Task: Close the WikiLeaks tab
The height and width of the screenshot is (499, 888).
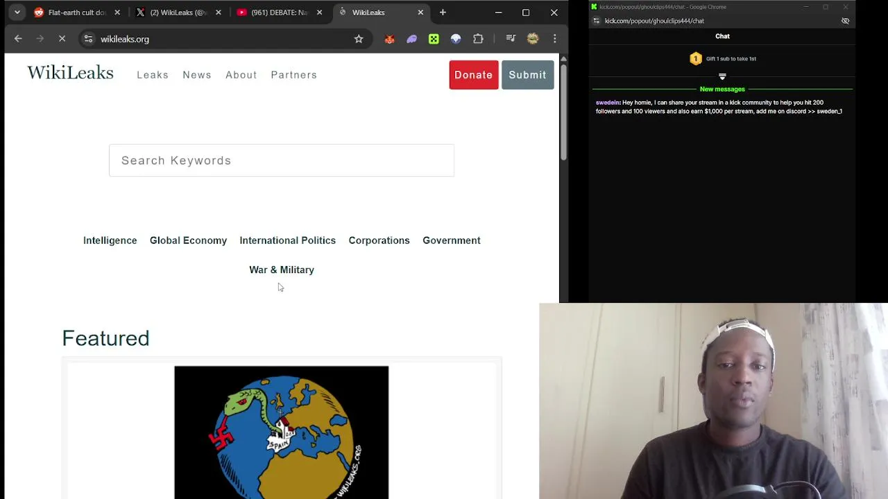Action: [420, 12]
